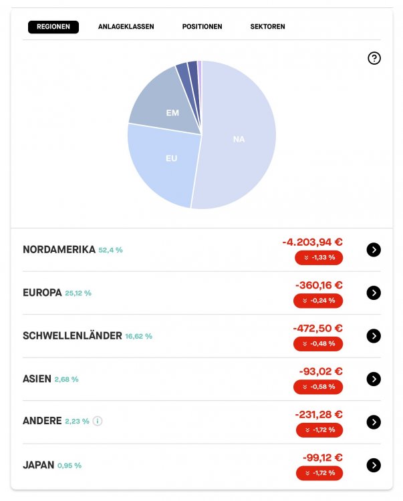Screen dimensions: 403x501
Task: Switch to the Positionen tab
Action: [x=202, y=27]
